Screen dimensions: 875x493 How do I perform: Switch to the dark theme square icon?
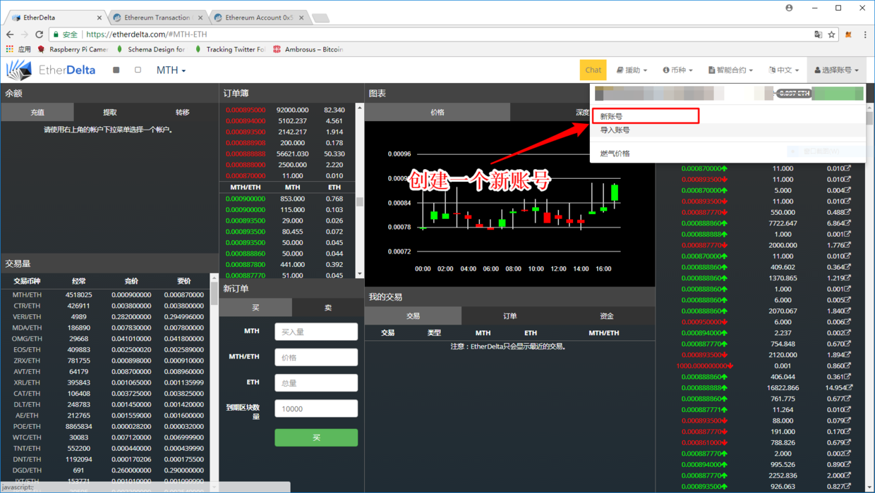click(x=116, y=70)
